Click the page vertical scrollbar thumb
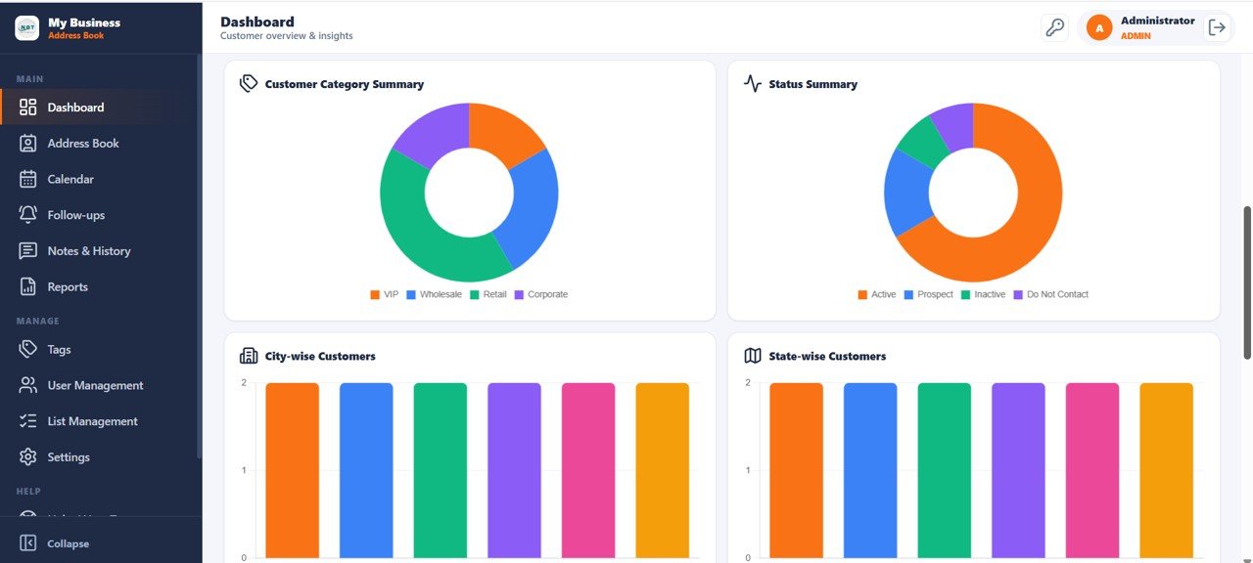Screen dimensions: 1253x563 1247,282
